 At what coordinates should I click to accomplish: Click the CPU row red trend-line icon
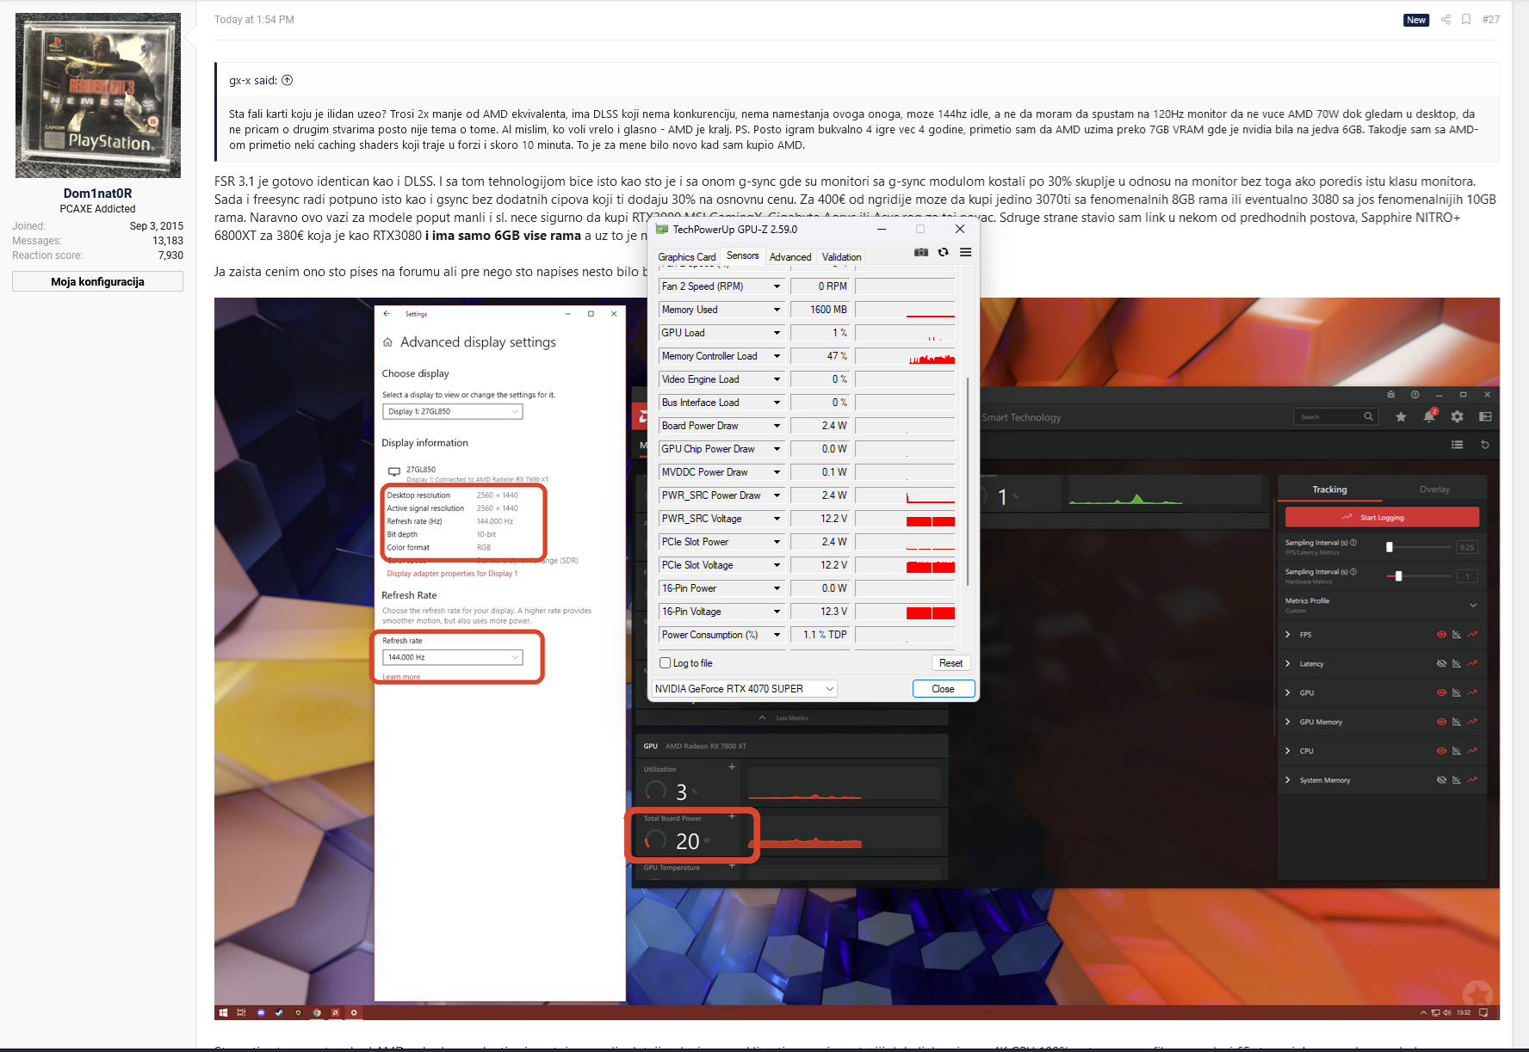[x=1473, y=751]
